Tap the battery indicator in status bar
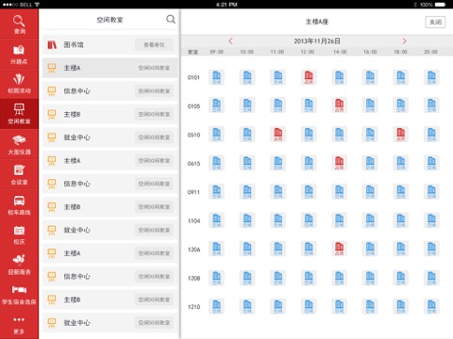 tap(441, 5)
